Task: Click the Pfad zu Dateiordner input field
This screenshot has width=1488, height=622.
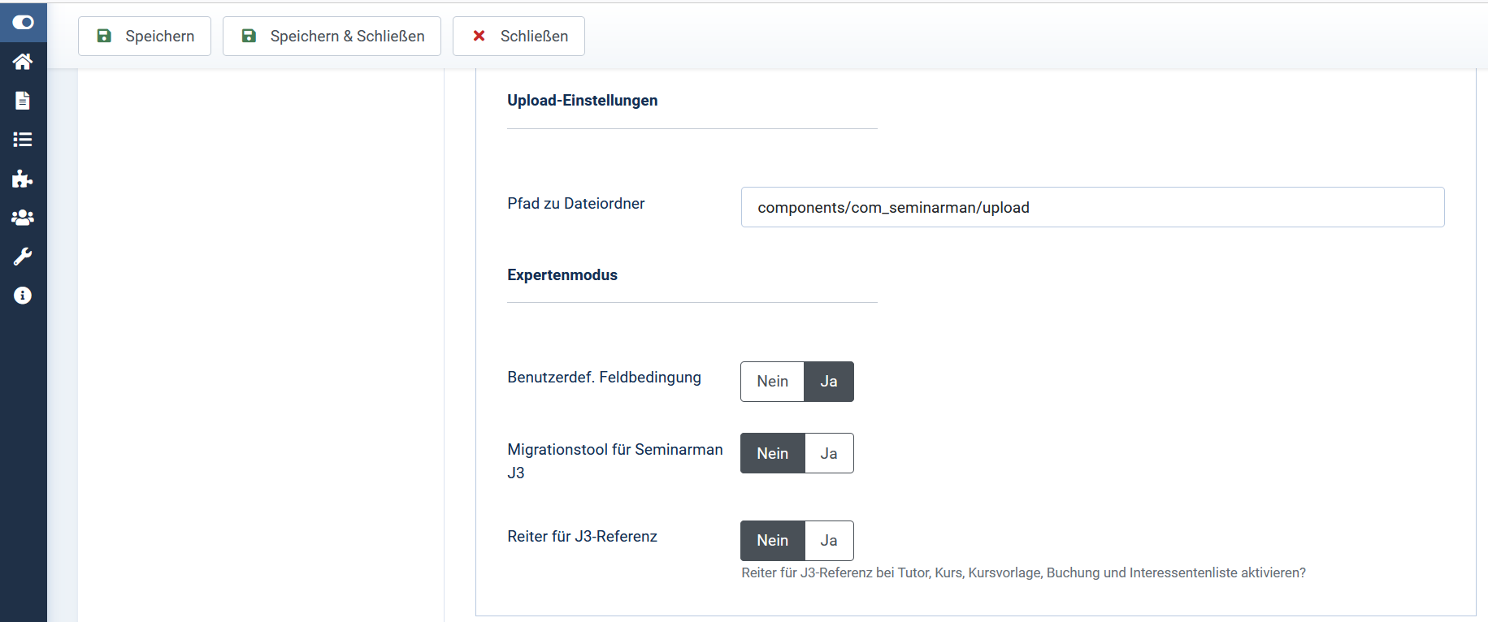Action: coord(1092,207)
